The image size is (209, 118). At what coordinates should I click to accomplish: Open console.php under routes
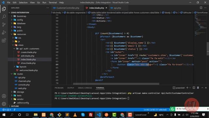(x=24, y=85)
